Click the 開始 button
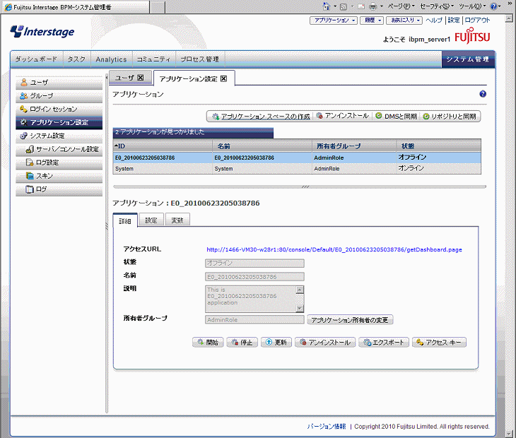 208,343
